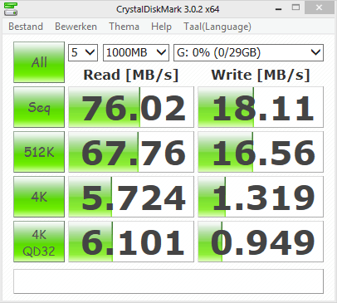The width and height of the screenshot is (337, 303).
Task: Select the 4K write value 1.319
Action: tap(261, 197)
